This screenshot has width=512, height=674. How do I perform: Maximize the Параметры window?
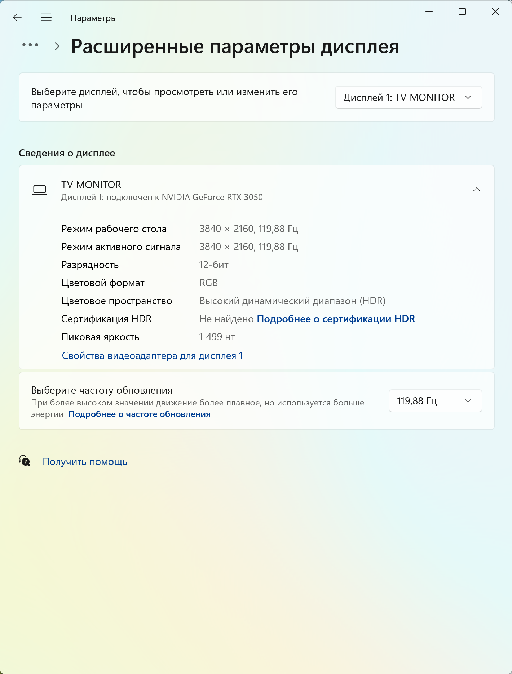(x=462, y=12)
